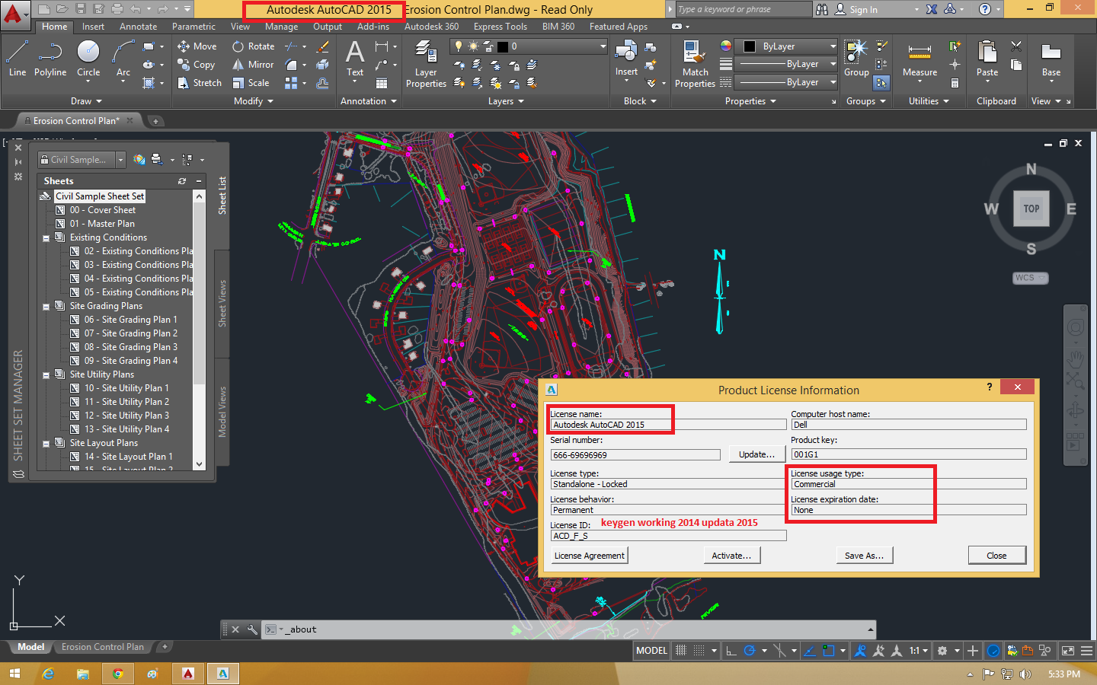Toggle object snap in status bar
Image resolution: width=1097 pixels, height=685 pixels.
tap(828, 651)
